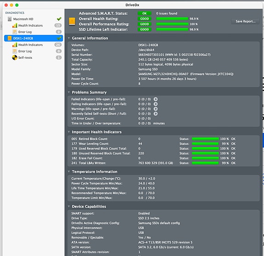Image resolution: width=264 pixels, height=256 pixels.
Task: Click the Save Report button
Action: pos(245,22)
